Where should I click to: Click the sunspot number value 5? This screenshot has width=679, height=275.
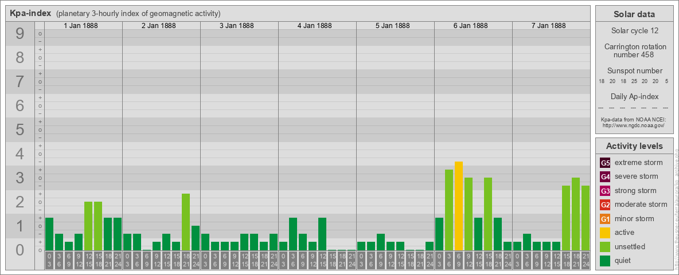tap(666, 81)
